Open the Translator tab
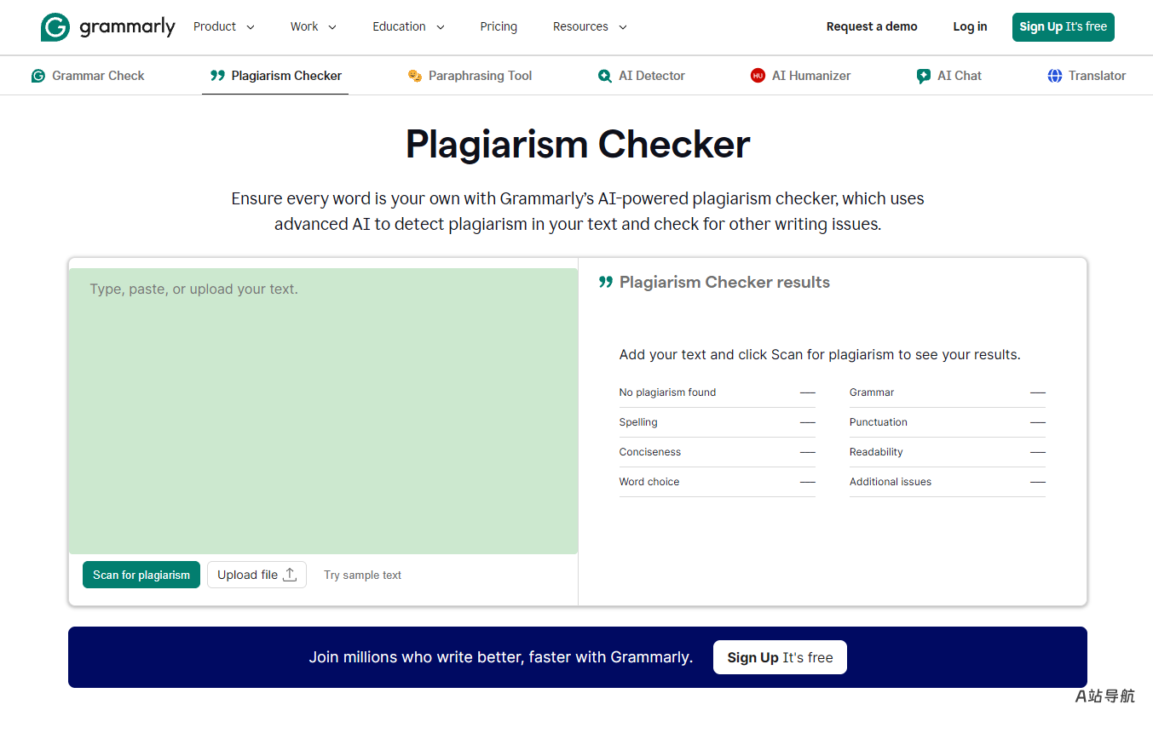This screenshot has width=1153, height=733. tap(1087, 76)
